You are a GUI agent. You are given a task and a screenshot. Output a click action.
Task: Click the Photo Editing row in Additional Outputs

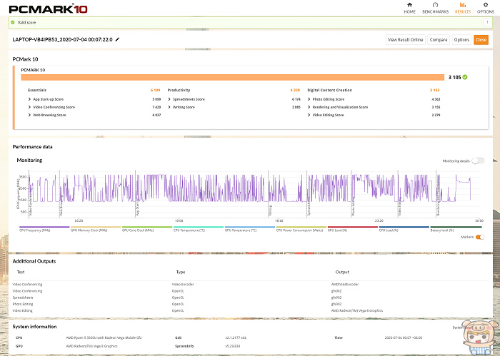coord(250,304)
